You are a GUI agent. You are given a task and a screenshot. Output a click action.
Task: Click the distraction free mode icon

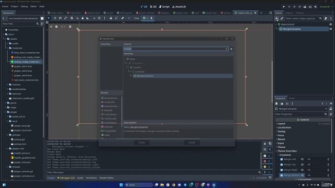[x=271, y=13]
